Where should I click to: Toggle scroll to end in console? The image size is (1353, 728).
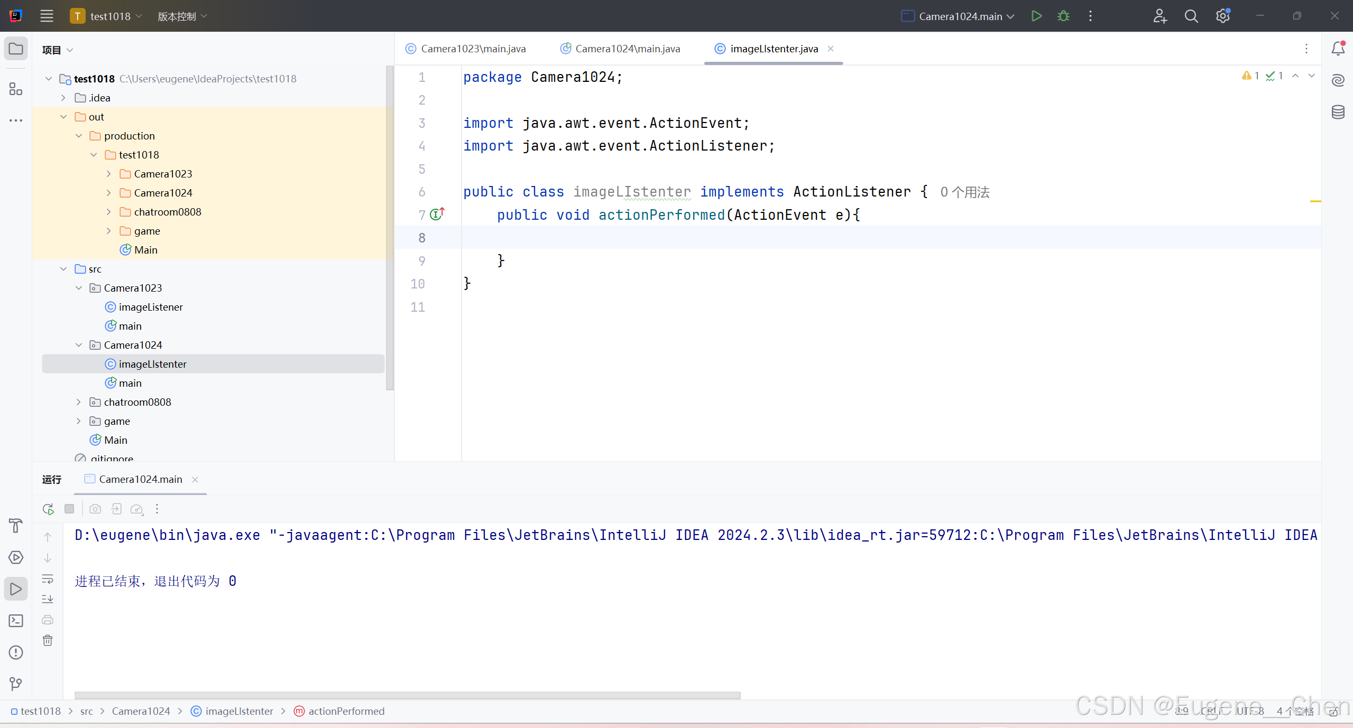point(48,599)
